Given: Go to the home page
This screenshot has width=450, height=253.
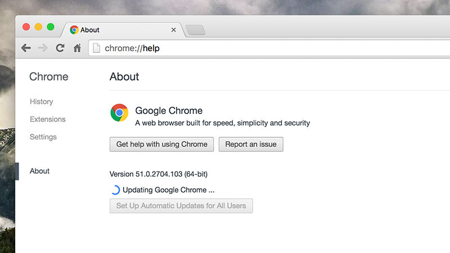Looking at the screenshot, I should (77, 48).
